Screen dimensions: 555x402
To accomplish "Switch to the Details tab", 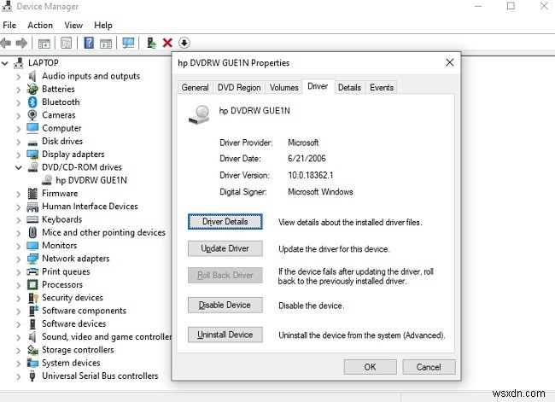I will [x=349, y=87].
